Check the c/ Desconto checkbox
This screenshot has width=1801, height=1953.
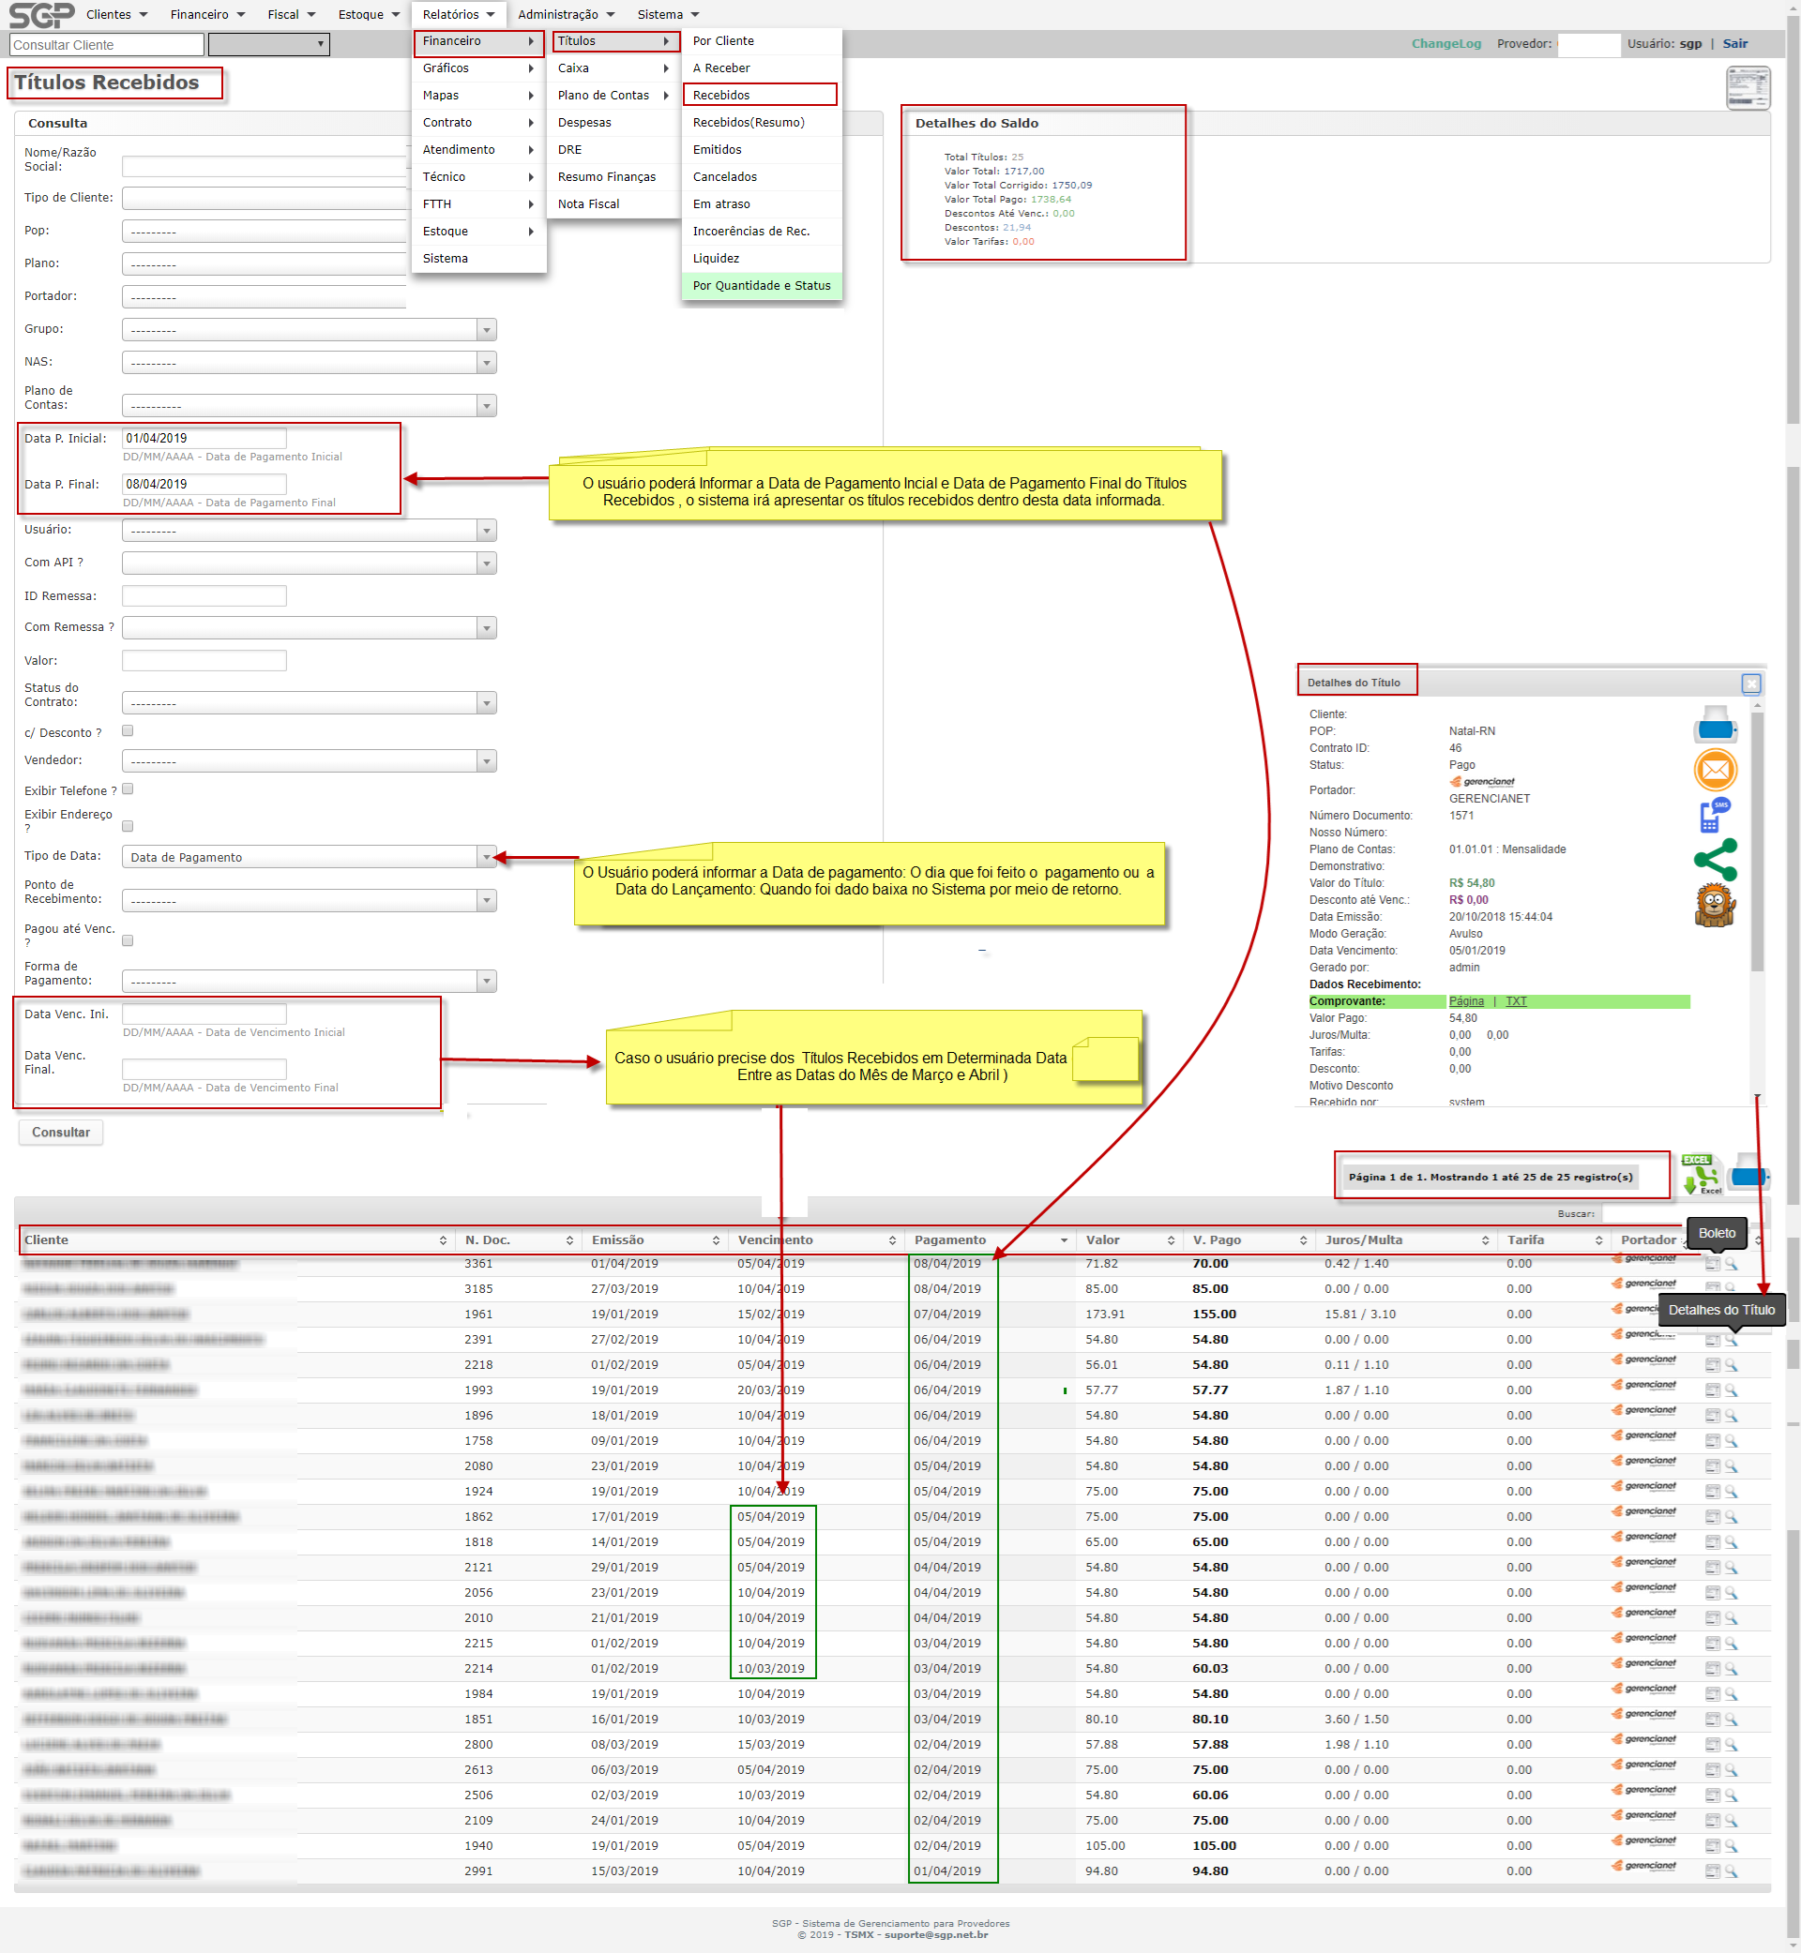point(128,730)
